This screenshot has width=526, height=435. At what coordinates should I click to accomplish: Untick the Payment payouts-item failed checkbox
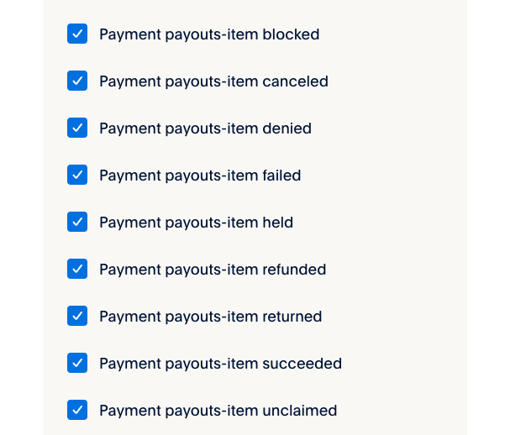[77, 175]
